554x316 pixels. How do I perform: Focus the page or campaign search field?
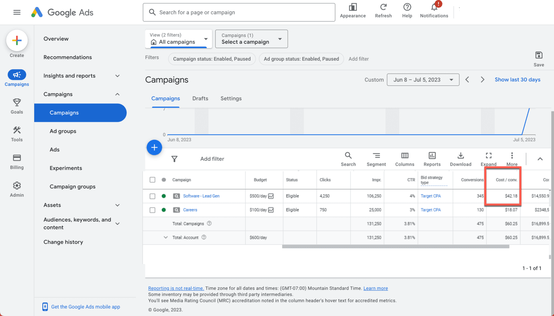(x=239, y=12)
